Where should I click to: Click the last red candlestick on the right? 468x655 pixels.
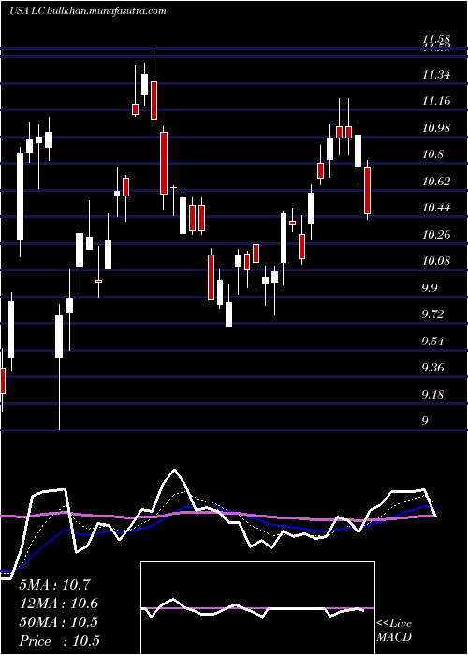coord(367,191)
